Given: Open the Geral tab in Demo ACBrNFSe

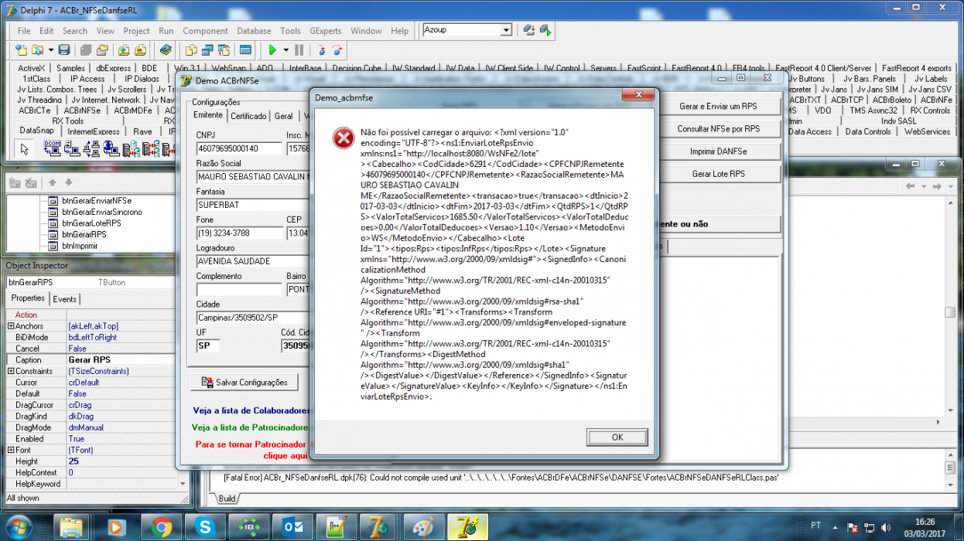Looking at the screenshot, I should click(284, 116).
